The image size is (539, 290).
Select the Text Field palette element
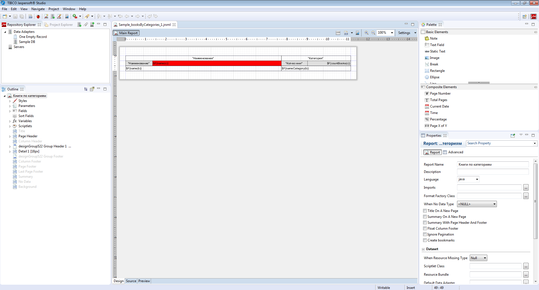pos(437,45)
